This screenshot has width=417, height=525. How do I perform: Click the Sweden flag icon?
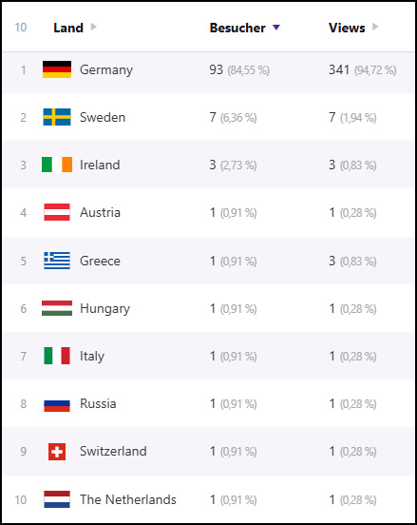(x=57, y=117)
